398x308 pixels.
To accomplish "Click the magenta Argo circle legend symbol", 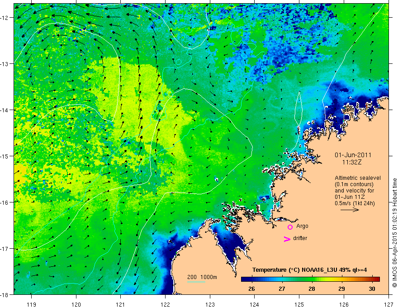I will [x=290, y=227].
